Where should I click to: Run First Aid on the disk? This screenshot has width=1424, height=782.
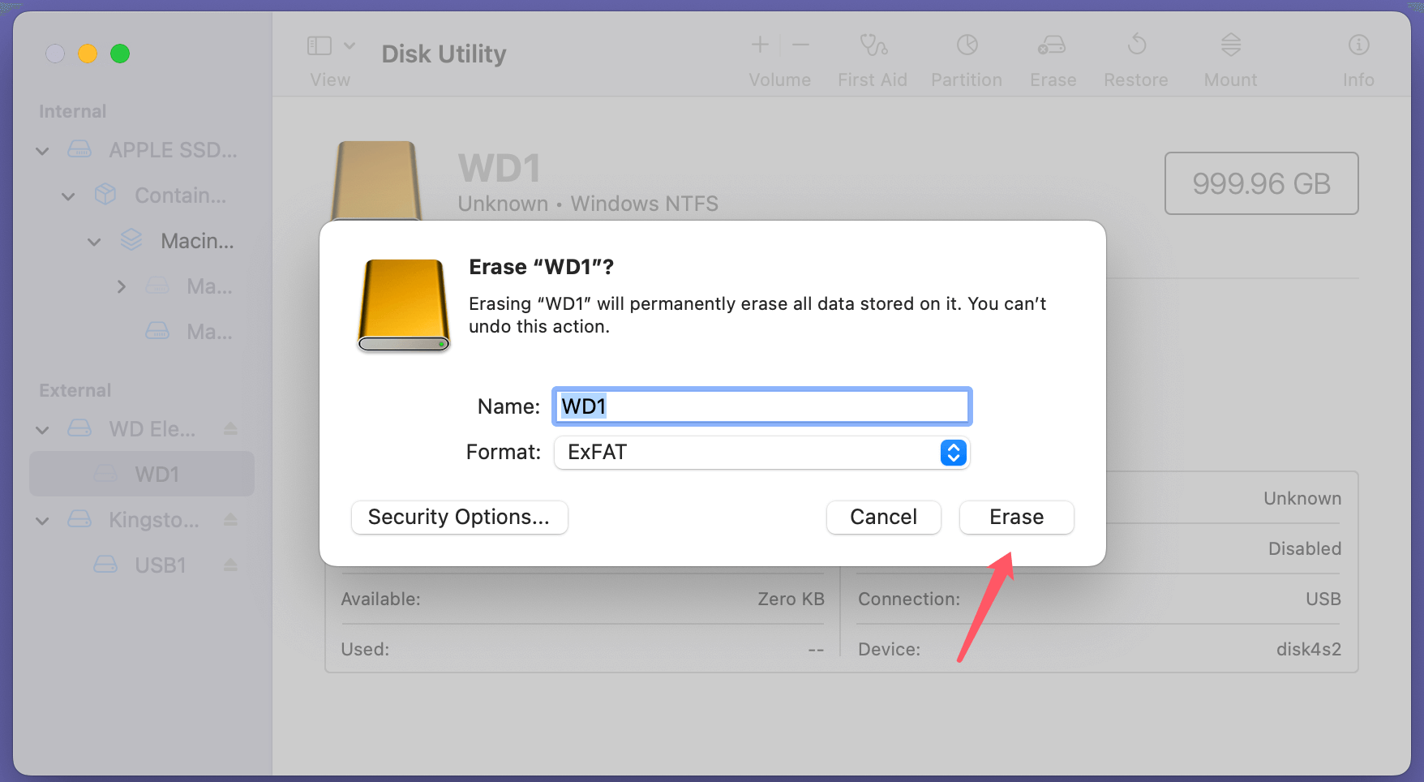tap(872, 57)
